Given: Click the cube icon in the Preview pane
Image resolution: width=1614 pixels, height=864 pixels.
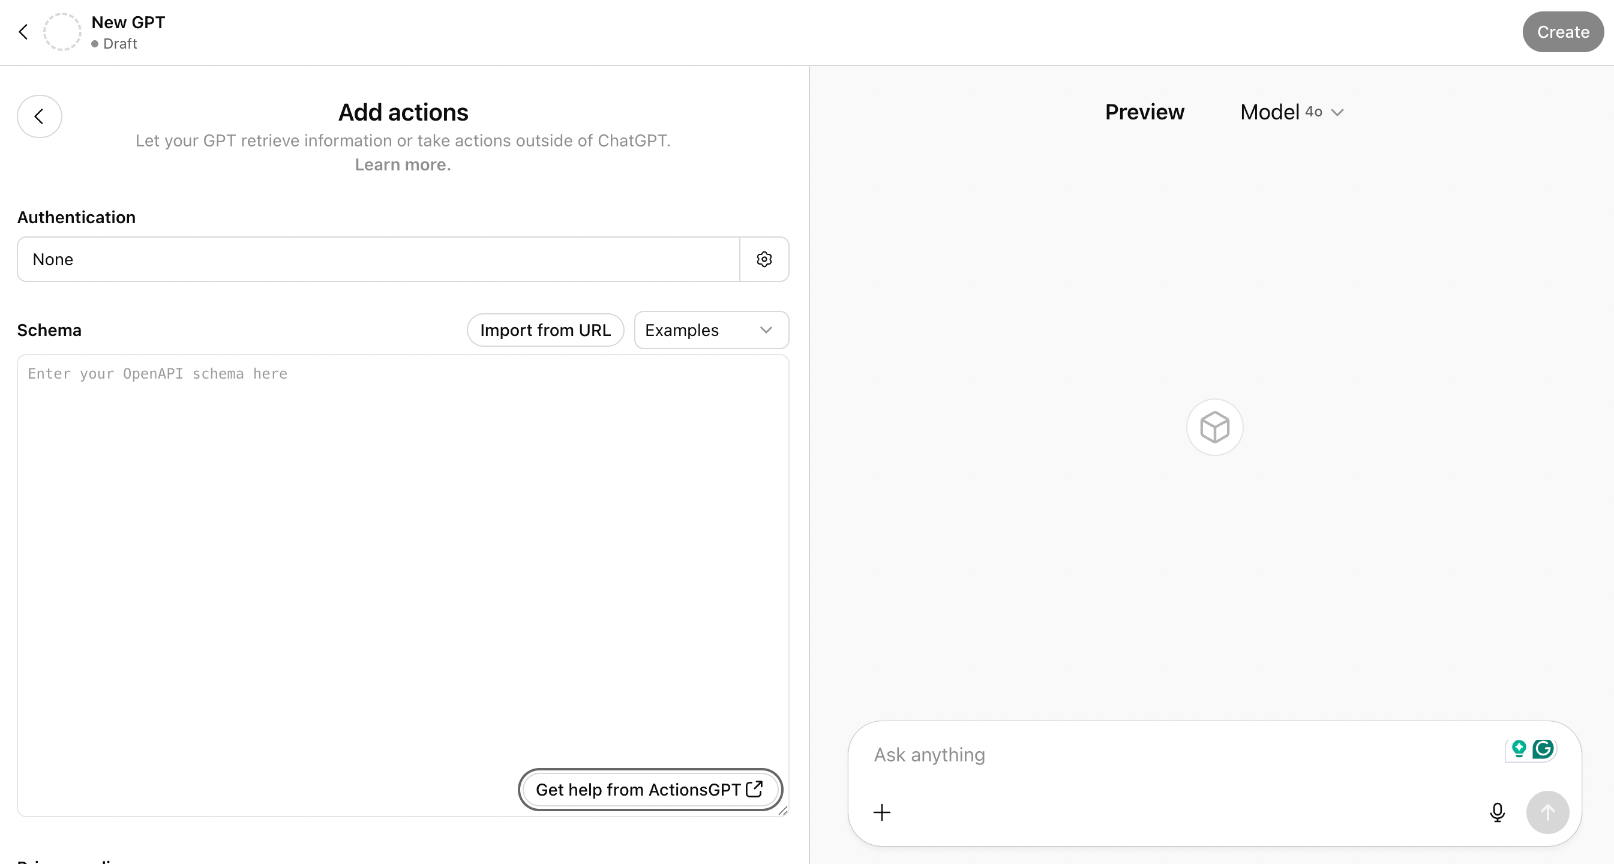Looking at the screenshot, I should pyautogui.click(x=1214, y=427).
